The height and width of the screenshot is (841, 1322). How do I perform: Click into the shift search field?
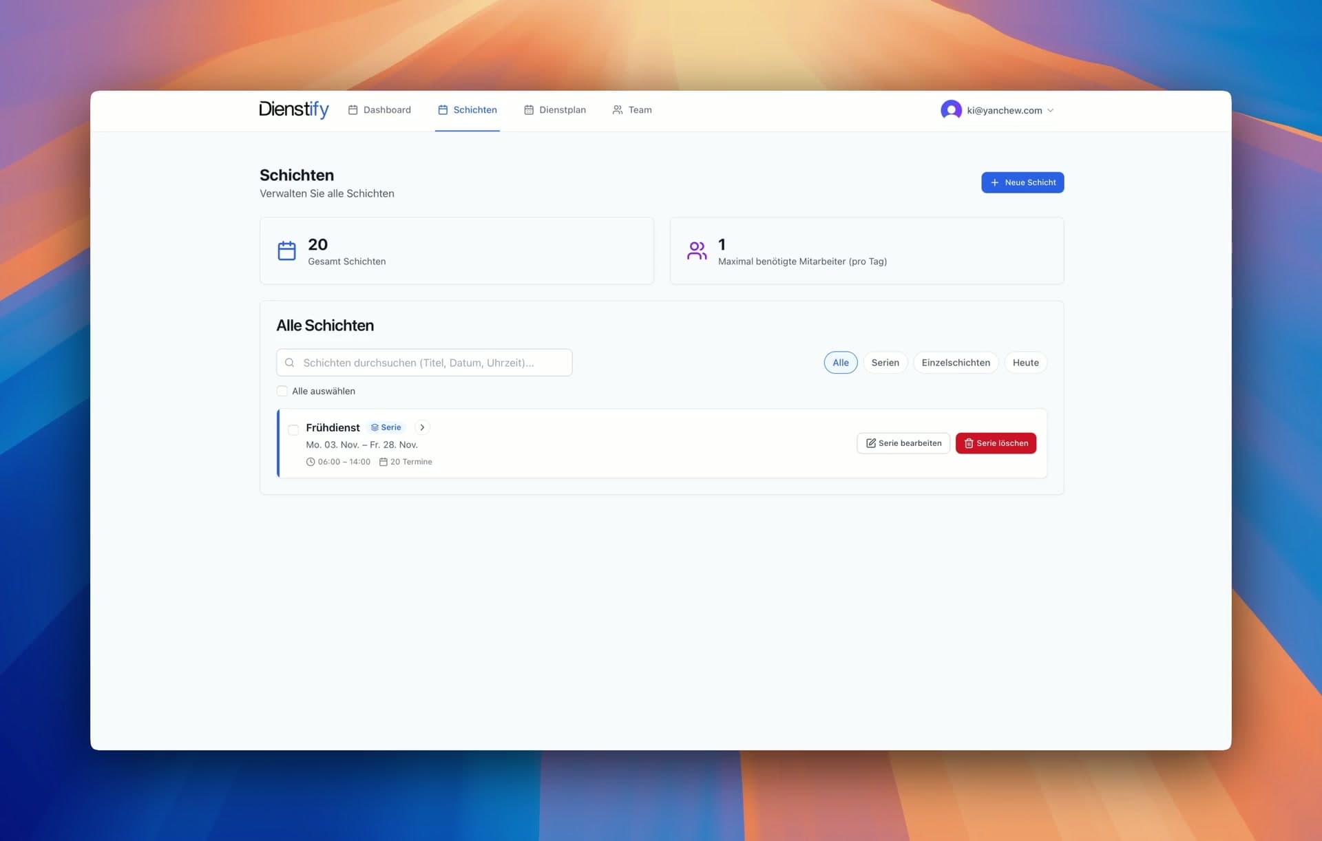coord(427,362)
